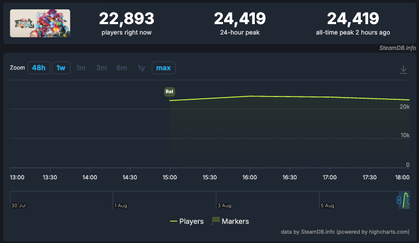
Task: Set zoom range to 1w
Action: [x=61, y=68]
